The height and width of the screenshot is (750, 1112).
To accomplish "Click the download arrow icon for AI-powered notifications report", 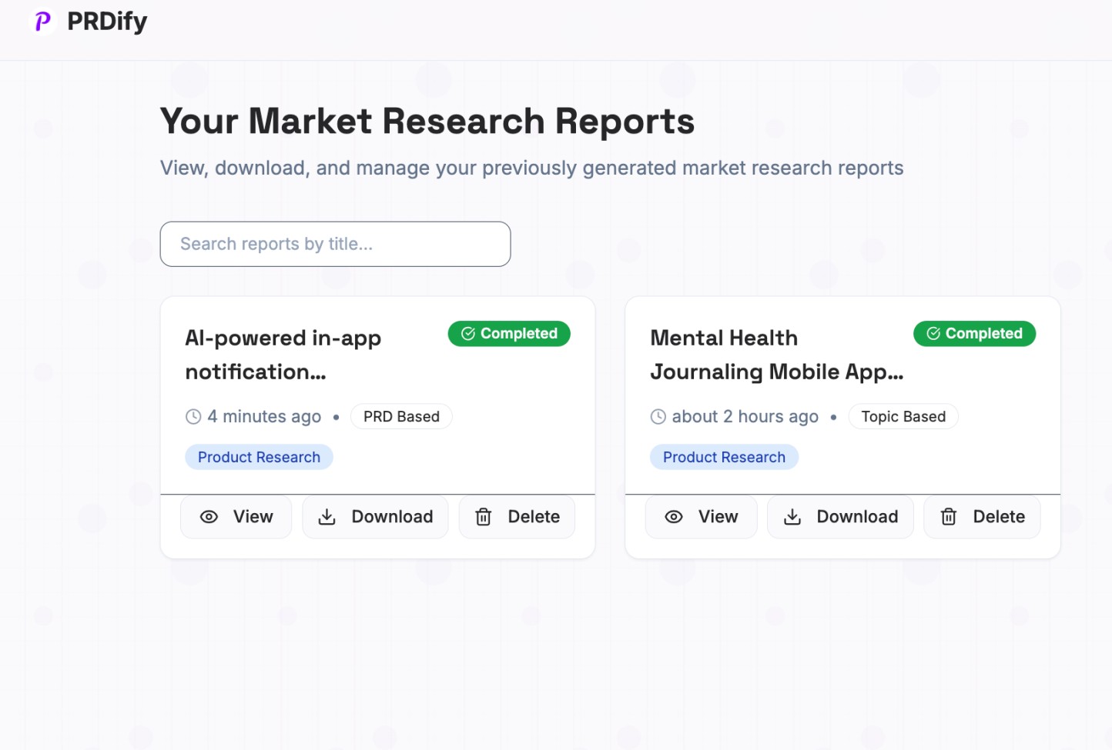I will [x=327, y=517].
